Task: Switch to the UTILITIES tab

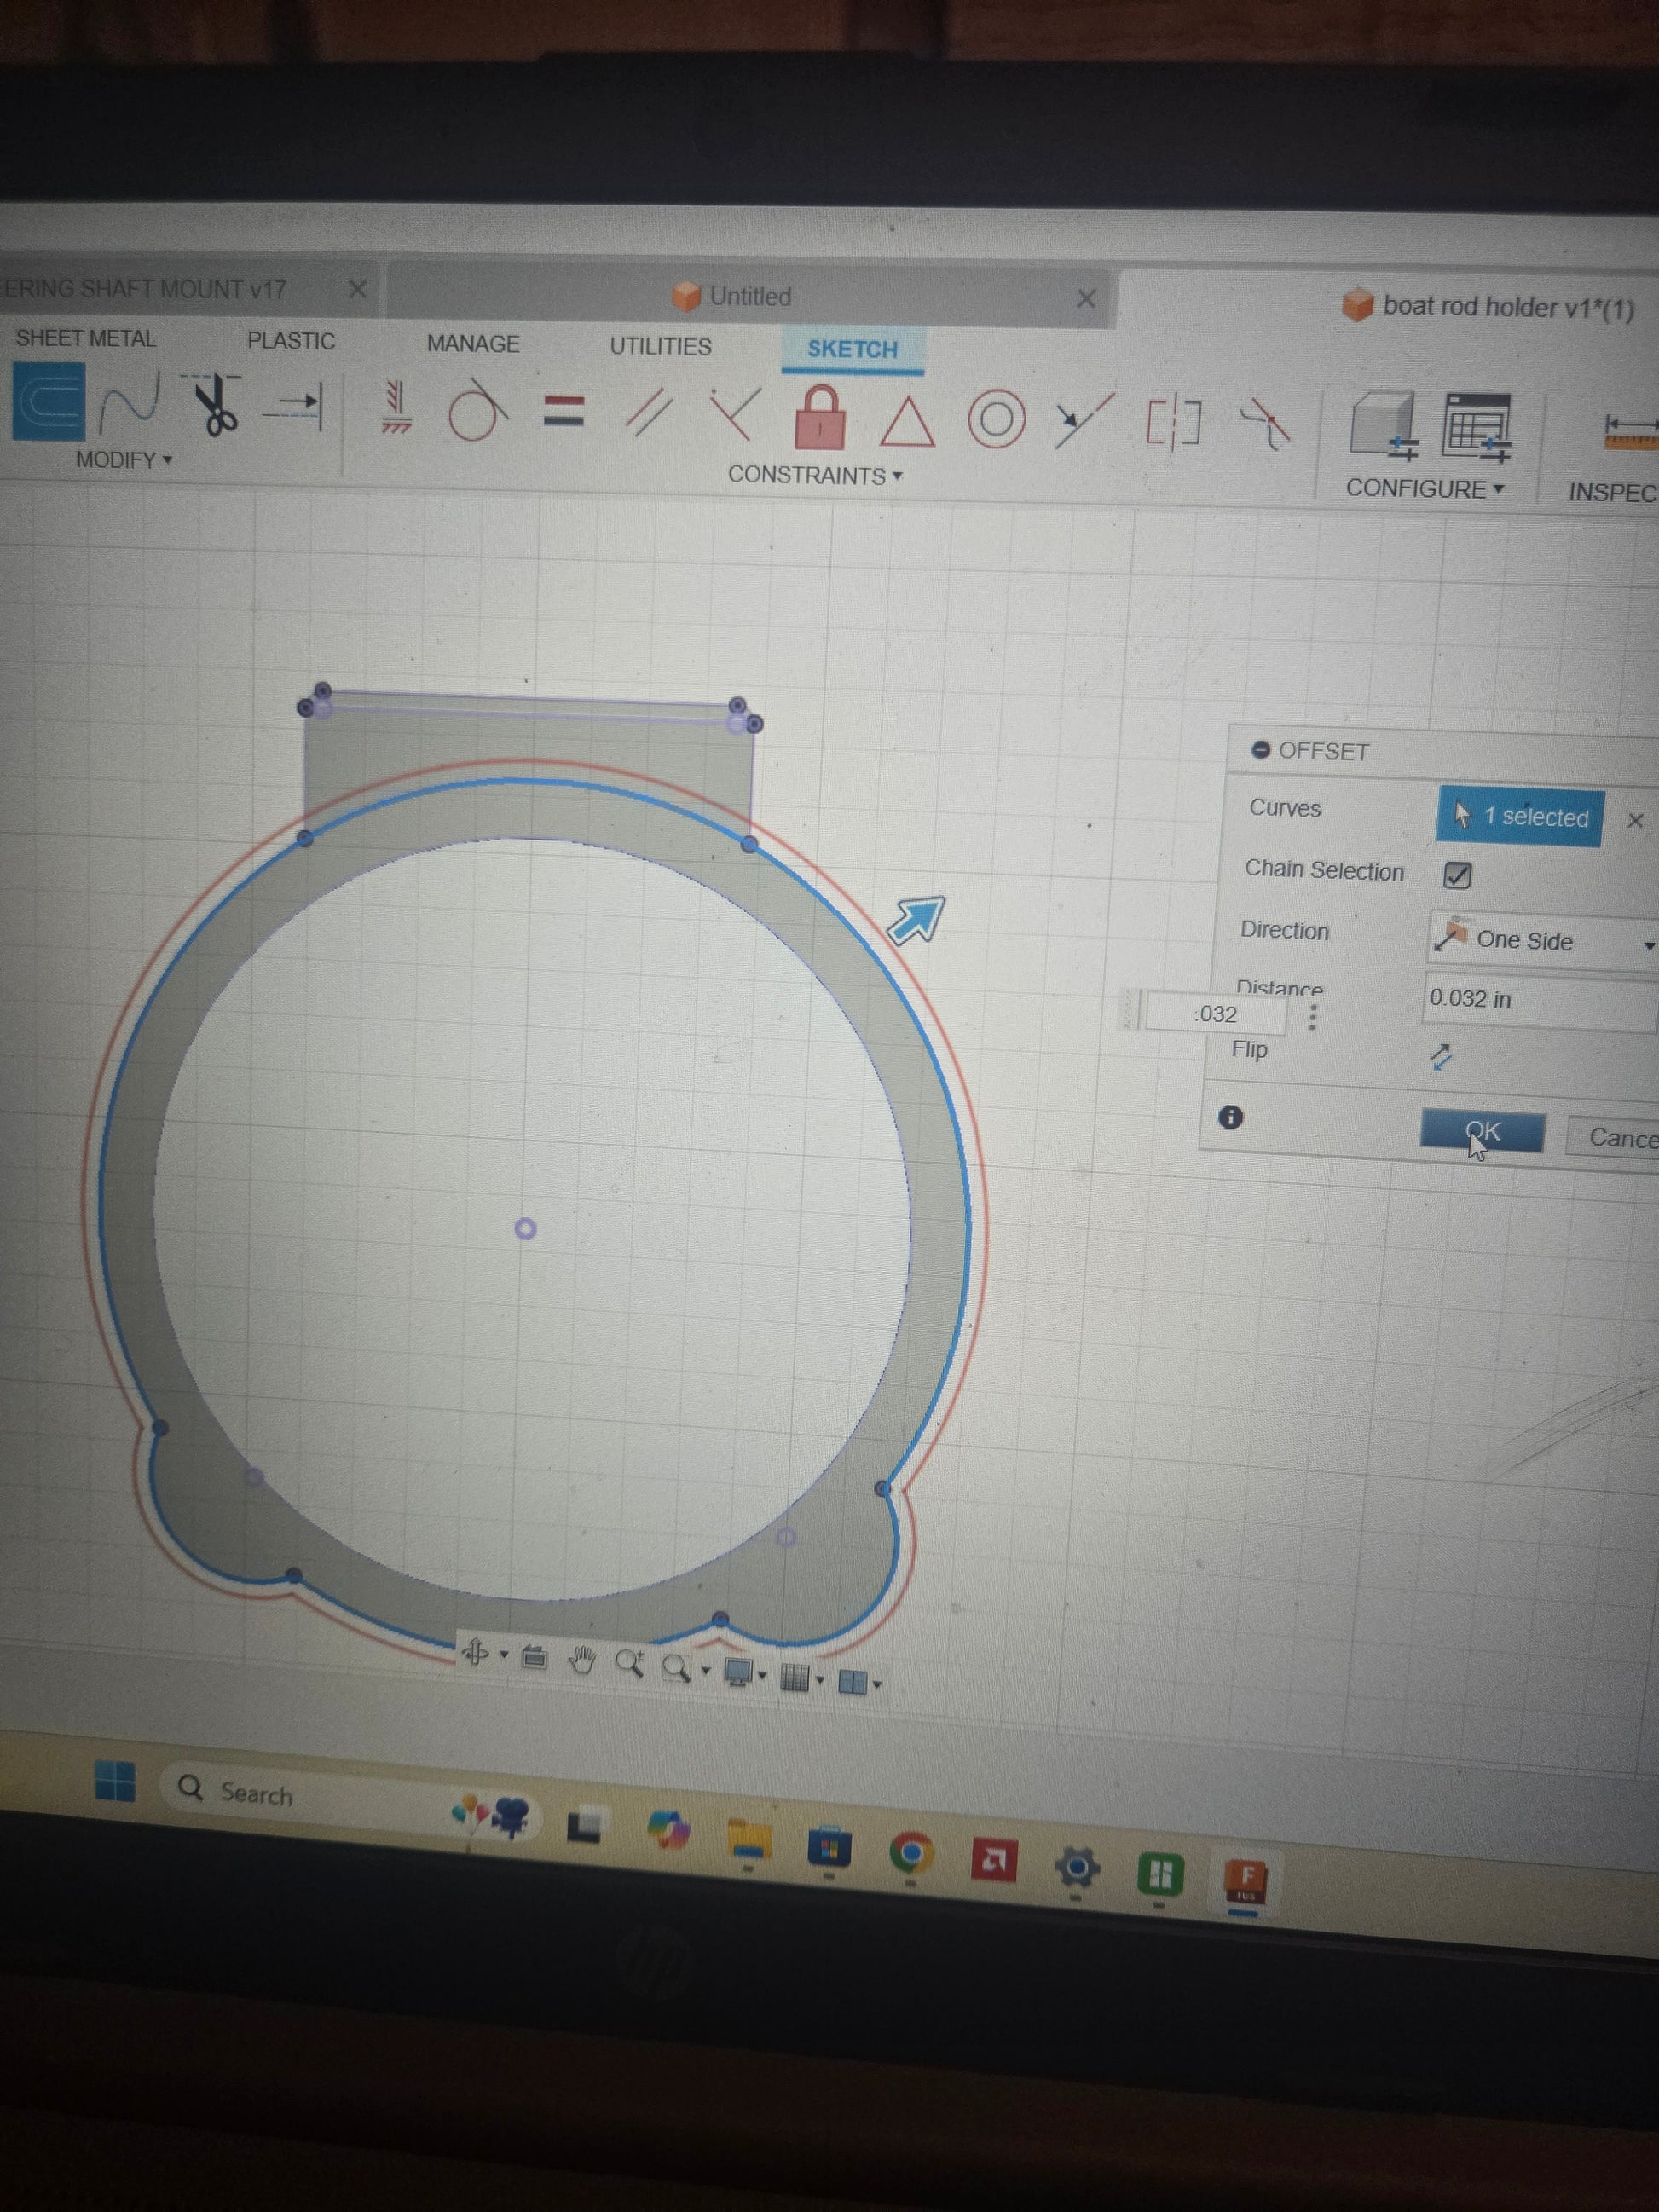Action: click(x=660, y=346)
